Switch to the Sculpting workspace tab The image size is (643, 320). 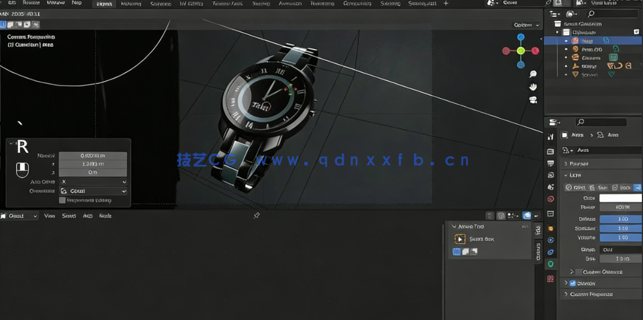pos(161,4)
